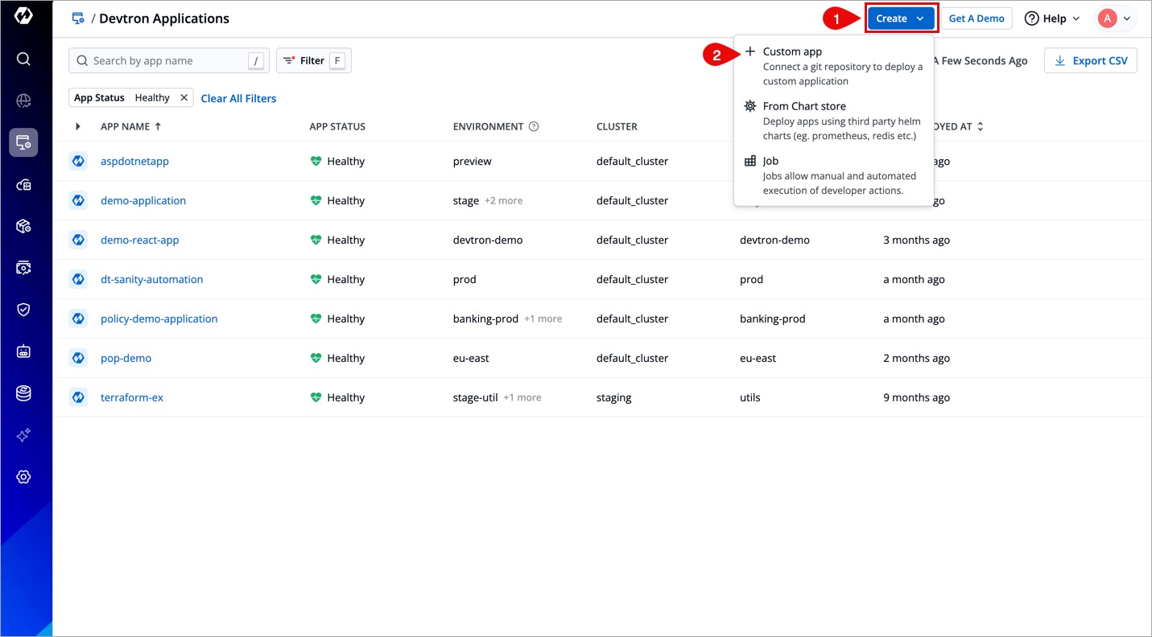Open the settings gear in sidebar
Screen dimensions: 1152x637
23,477
